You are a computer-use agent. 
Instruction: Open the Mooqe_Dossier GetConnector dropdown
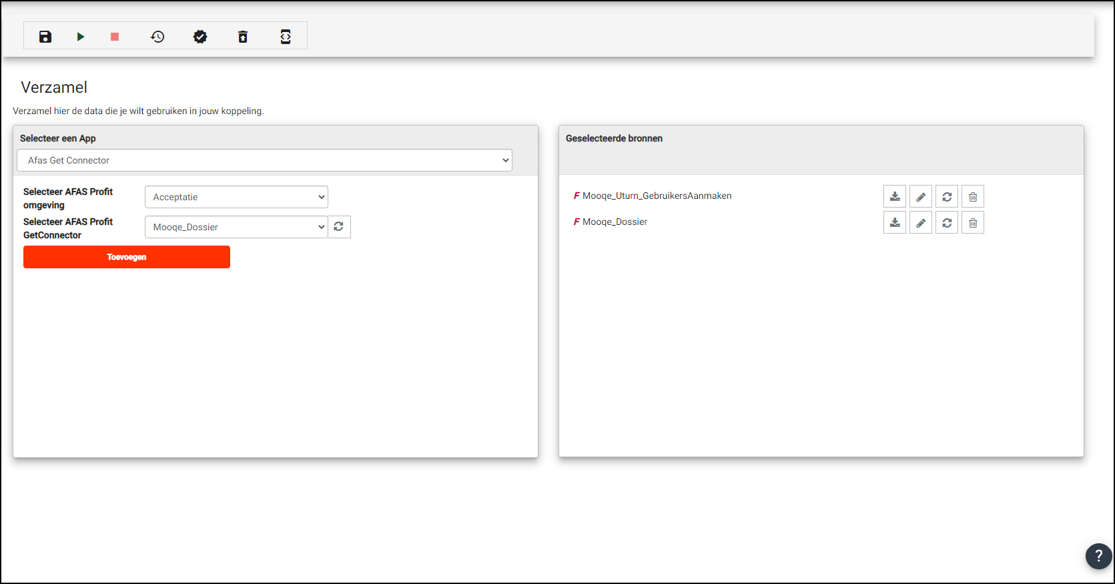click(236, 227)
